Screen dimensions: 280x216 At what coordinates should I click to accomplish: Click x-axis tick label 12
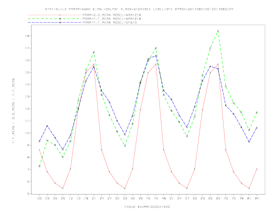[71, 198]
